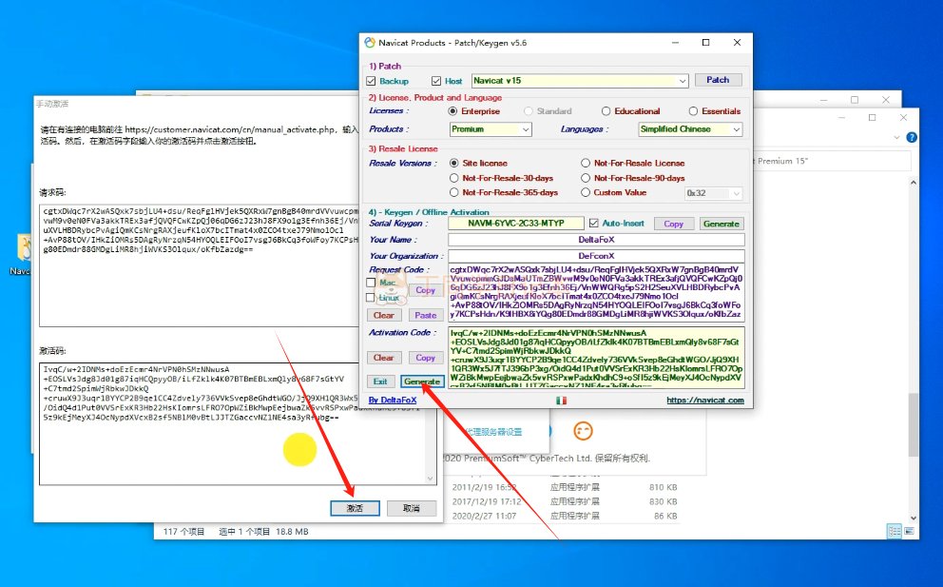943x587 pixels.
Task: Choose Not-For-Resale-30-days radio option
Action: point(454,178)
